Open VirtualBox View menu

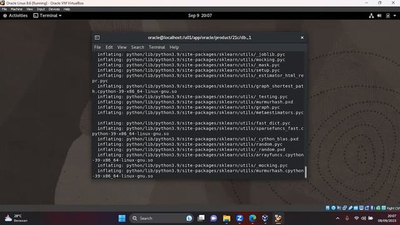[x=29, y=9]
